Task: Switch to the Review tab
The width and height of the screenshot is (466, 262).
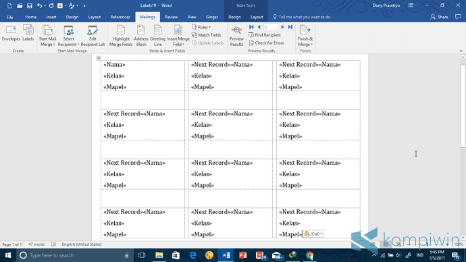Action: click(171, 17)
